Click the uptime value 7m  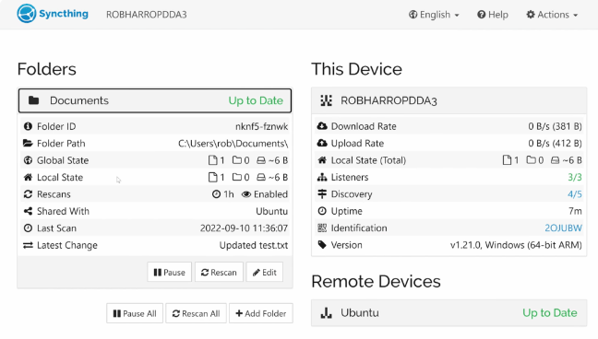click(x=575, y=211)
